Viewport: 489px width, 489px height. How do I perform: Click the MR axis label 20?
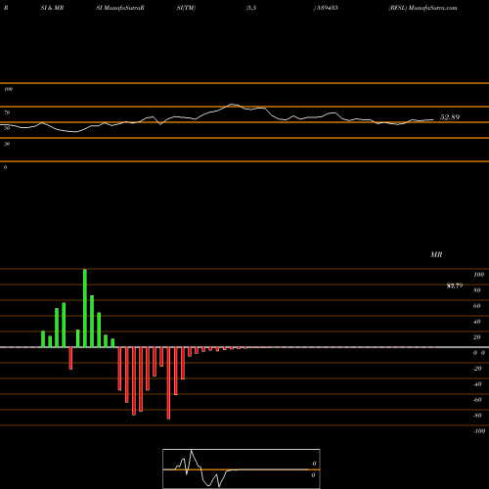point(477,337)
